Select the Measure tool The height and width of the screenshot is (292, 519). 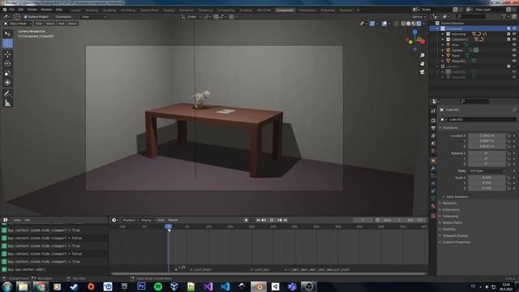[x=7, y=103]
